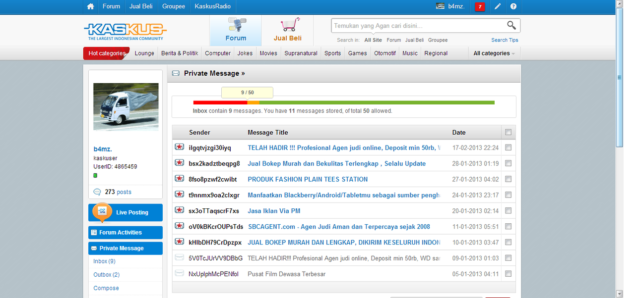This screenshot has height=298, width=635.
Task: Click the Live Posting pin icon
Action: tap(102, 213)
